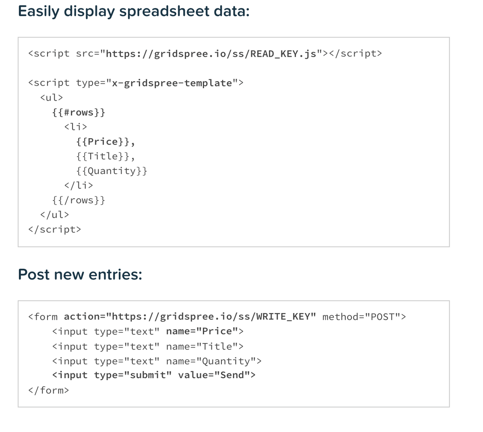483x432 pixels.
Task: Click the name="Quantity" input line
Action: 157,361
